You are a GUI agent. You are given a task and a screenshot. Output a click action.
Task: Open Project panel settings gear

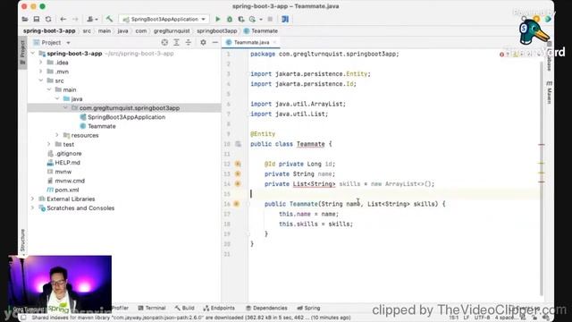point(203,43)
